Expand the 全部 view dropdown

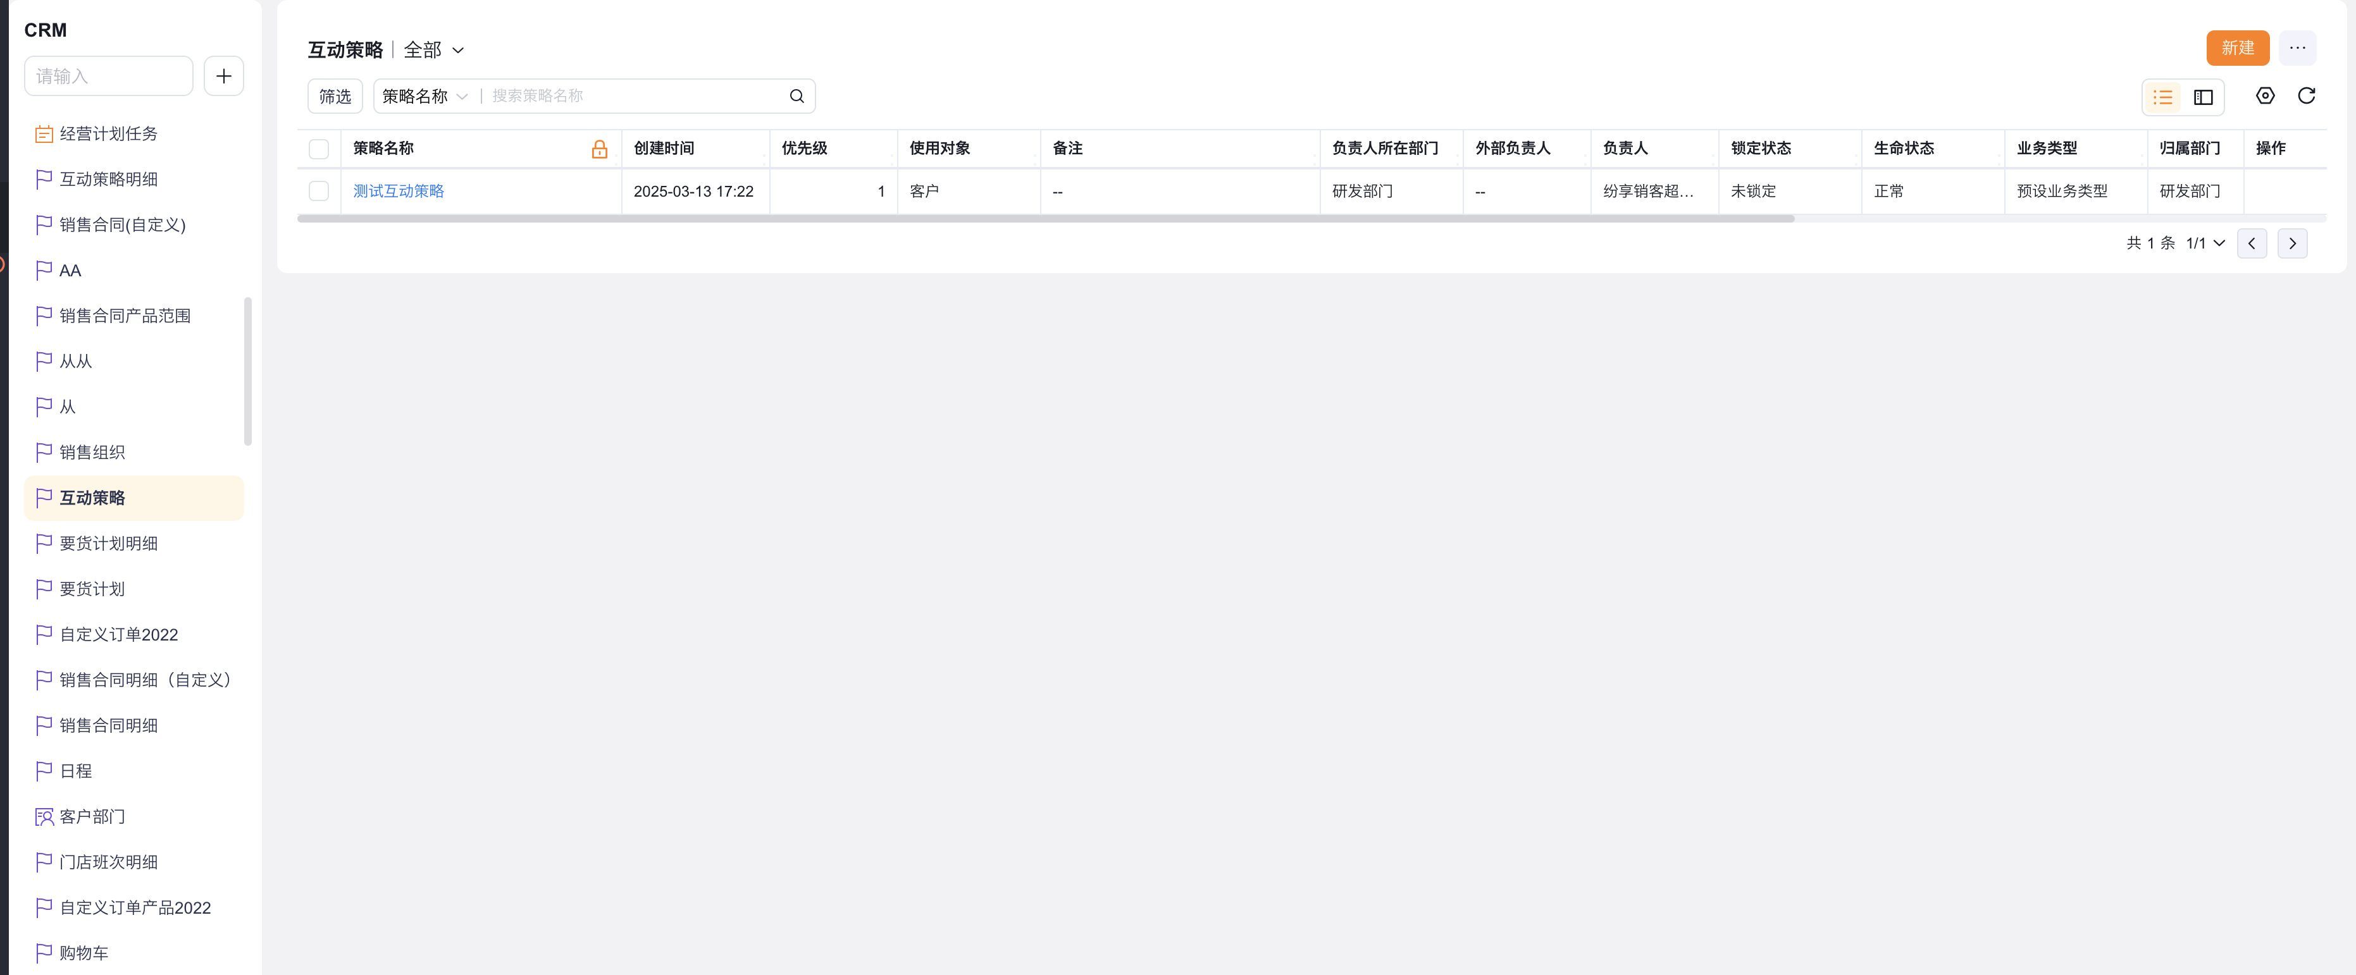tap(433, 49)
